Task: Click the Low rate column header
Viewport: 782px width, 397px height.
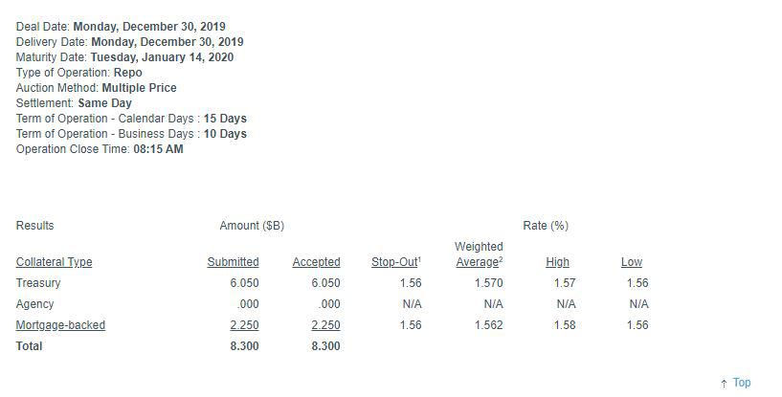Action: point(632,262)
